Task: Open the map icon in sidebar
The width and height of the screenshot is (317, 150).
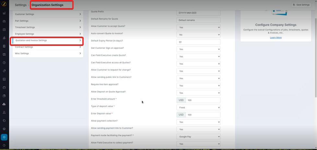Action: 4,54
